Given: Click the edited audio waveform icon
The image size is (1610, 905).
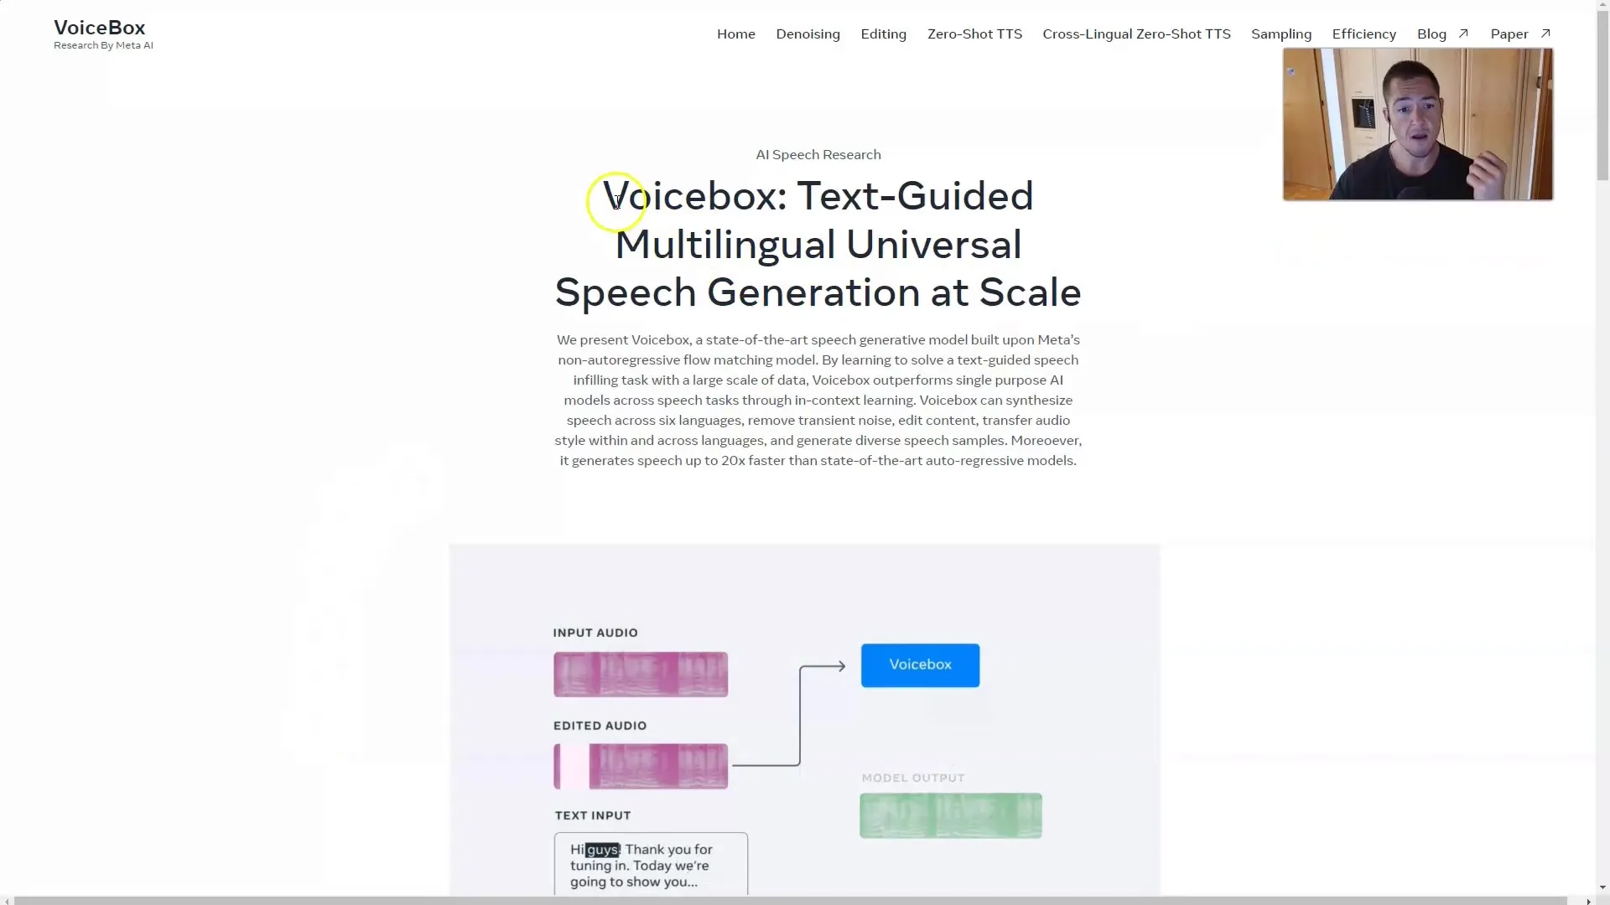Looking at the screenshot, I should [x=641, y=766].
